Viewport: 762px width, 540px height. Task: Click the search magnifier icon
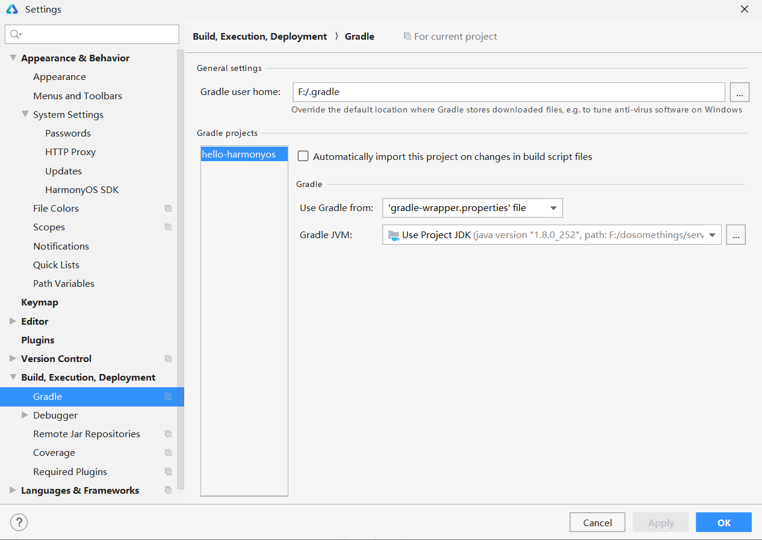click(15, 34)
